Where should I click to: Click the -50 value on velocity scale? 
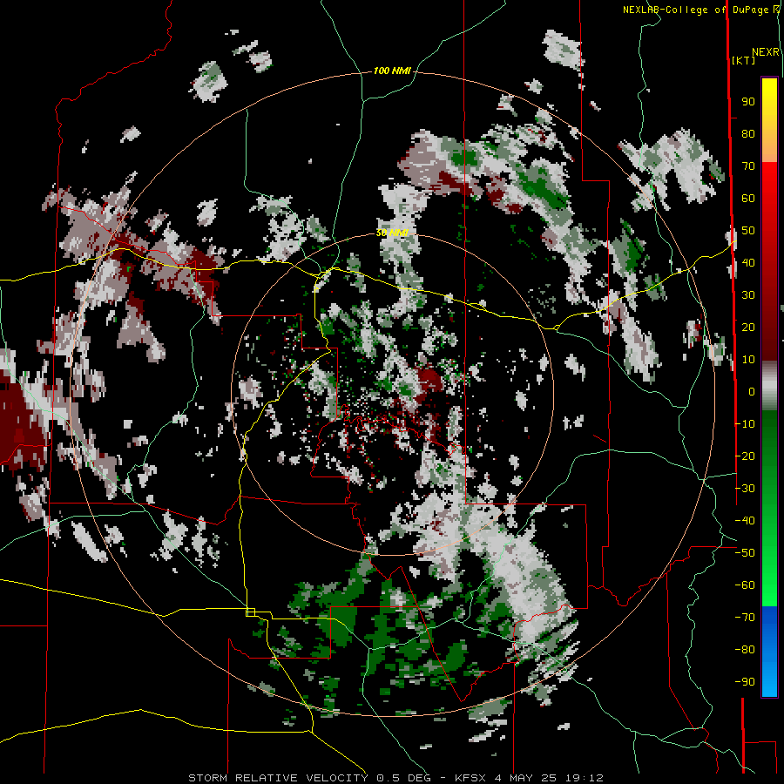coord(745,553)
